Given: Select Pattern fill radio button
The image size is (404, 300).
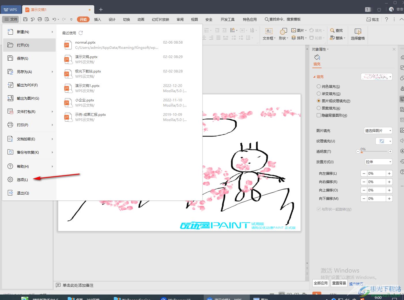Looking at the screenshot, I should point(318,108).
